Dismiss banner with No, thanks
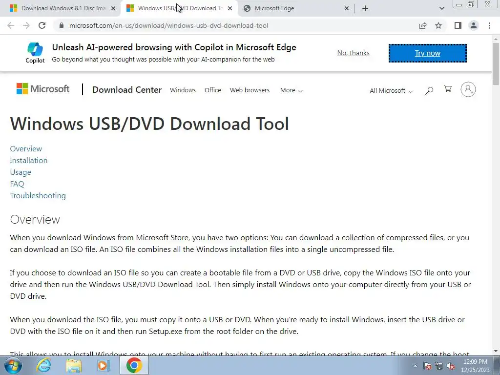 pos(354,53)
